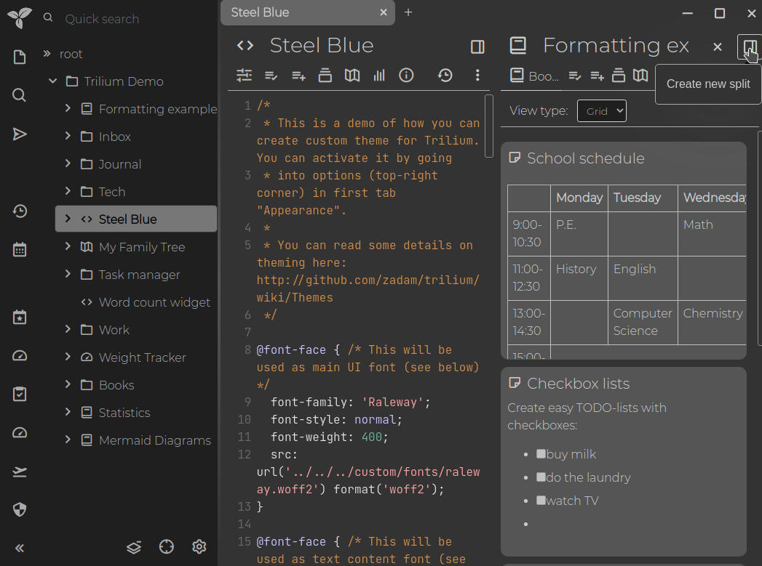Screen dimensions: 762x566
Task: Open the View type Grid dropdown
Action: pos(601,111)
